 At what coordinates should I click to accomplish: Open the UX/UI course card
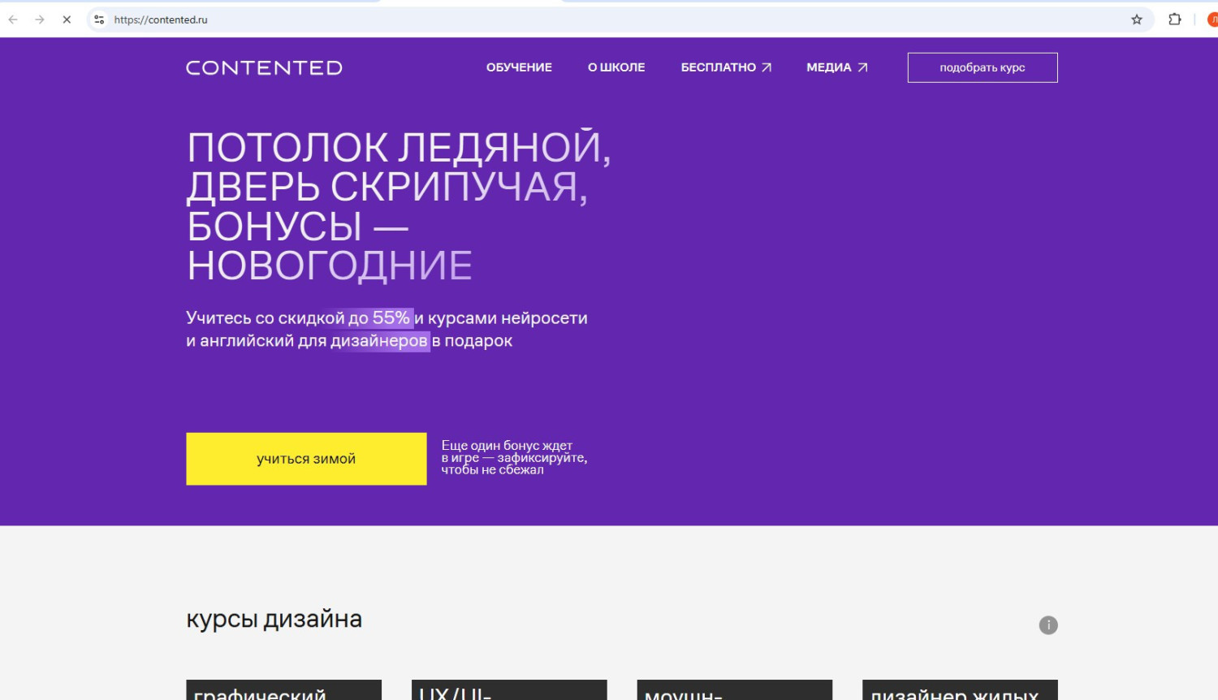pos(509,690)
